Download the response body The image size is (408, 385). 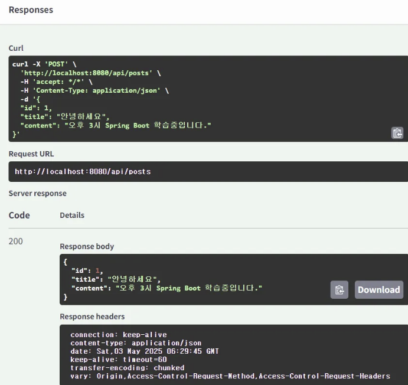(x=379, y=289)
